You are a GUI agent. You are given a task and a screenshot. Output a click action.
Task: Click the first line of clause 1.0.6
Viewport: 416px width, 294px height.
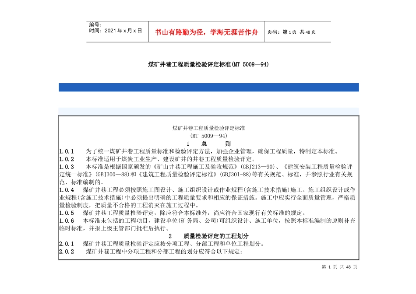tap(207, 220)
